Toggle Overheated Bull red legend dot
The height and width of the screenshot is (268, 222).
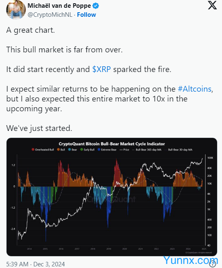pos(33,150)
